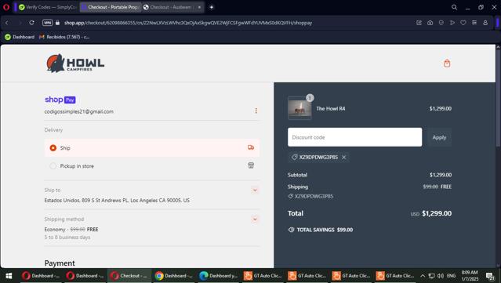The width and height of the screenshot is (501, 283).
Task: Open the Dashboard bookmark
Action: (x=20, y=37)
